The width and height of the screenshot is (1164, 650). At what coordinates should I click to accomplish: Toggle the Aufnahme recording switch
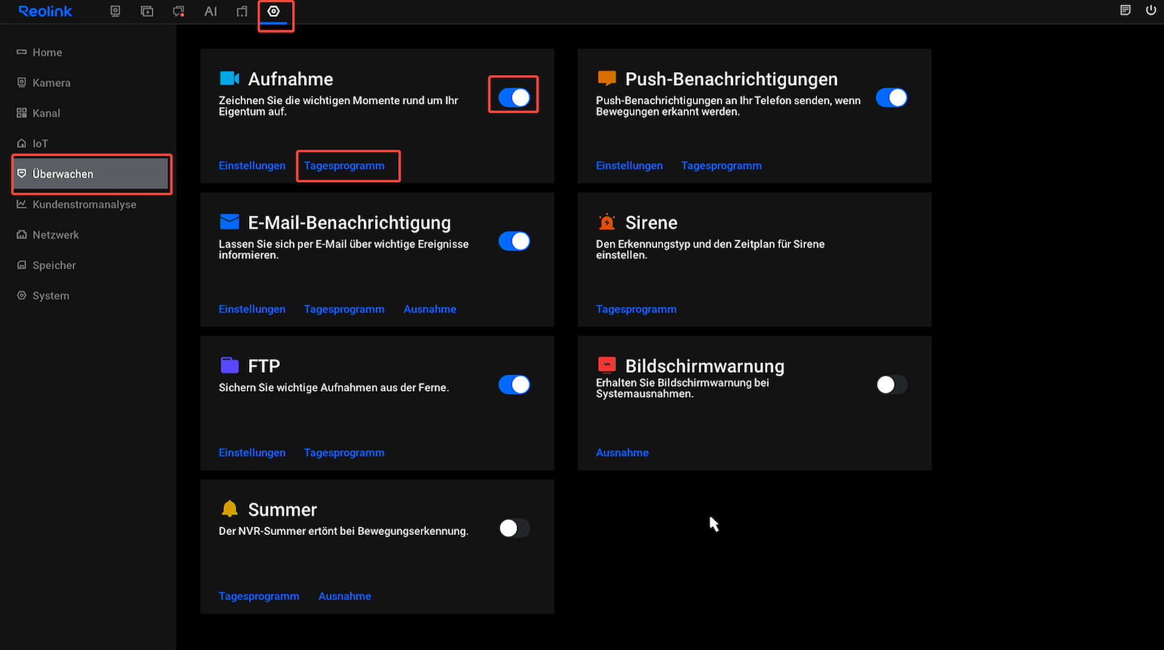[x=514, y=97]
